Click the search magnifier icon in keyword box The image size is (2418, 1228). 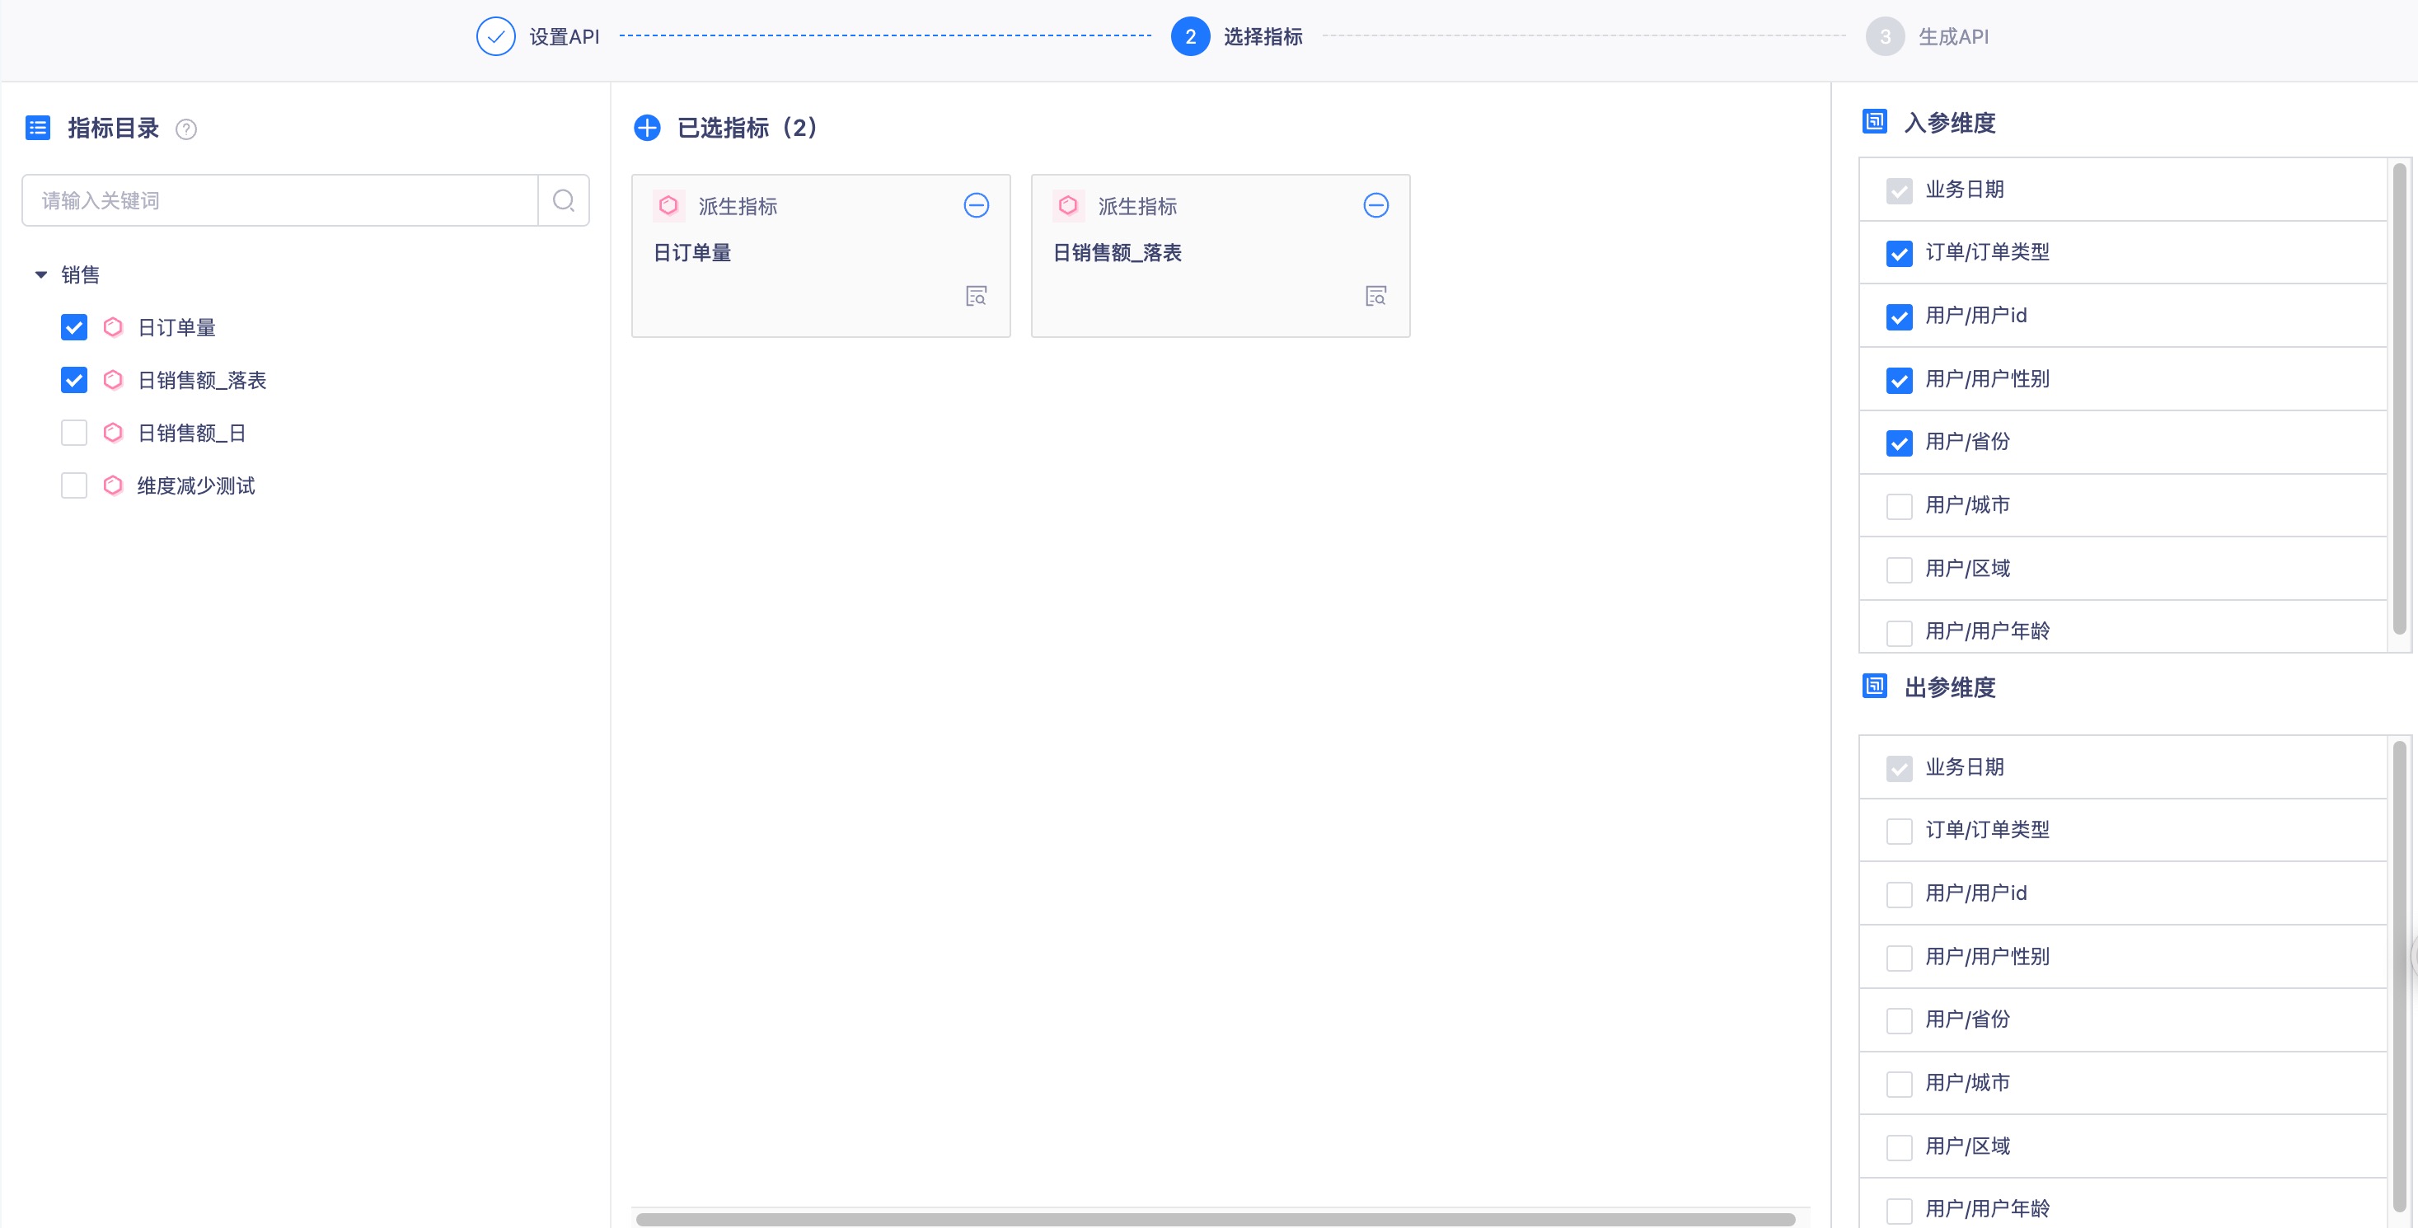[563, 200]
